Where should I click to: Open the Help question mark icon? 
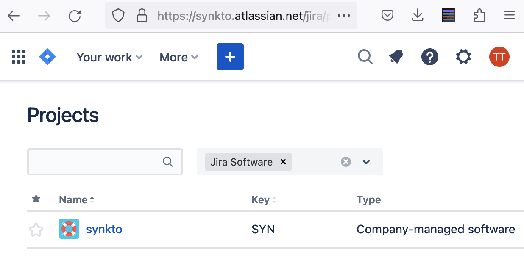(429, 57)
